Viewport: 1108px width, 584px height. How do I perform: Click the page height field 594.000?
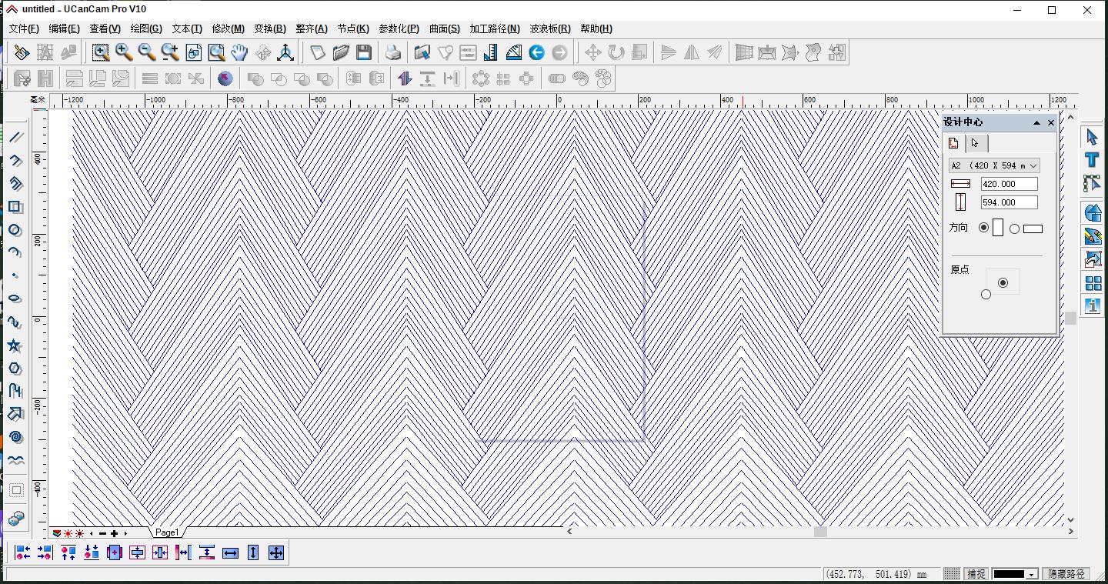pos(1009,202)
